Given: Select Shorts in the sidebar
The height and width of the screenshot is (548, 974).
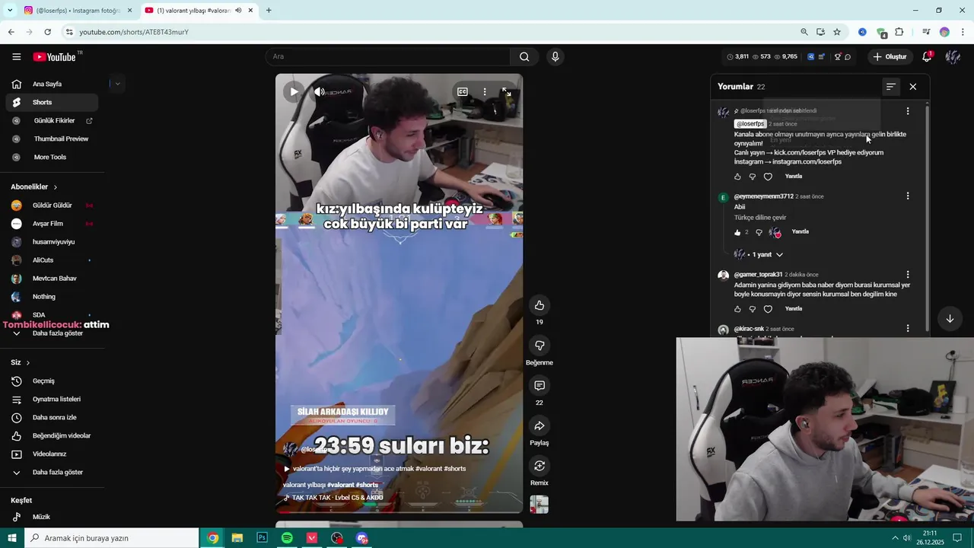Looking at the screenshot, I should click(52, 102).
